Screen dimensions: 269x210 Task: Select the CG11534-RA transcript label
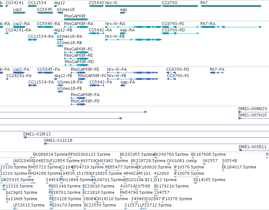coord(41,36)
